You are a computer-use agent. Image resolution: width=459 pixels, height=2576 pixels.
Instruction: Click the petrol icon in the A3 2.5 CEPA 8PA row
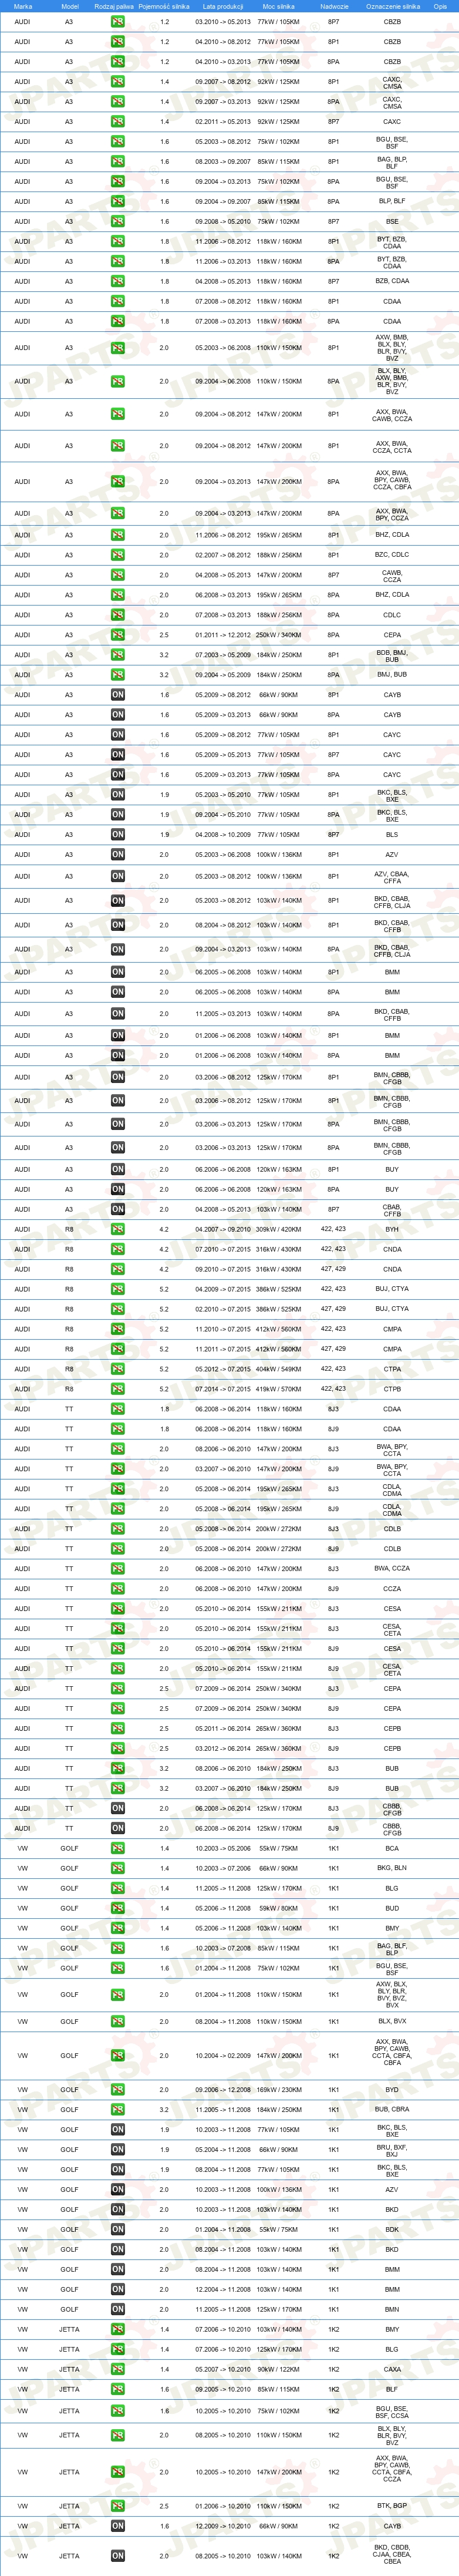pos(118,635)
